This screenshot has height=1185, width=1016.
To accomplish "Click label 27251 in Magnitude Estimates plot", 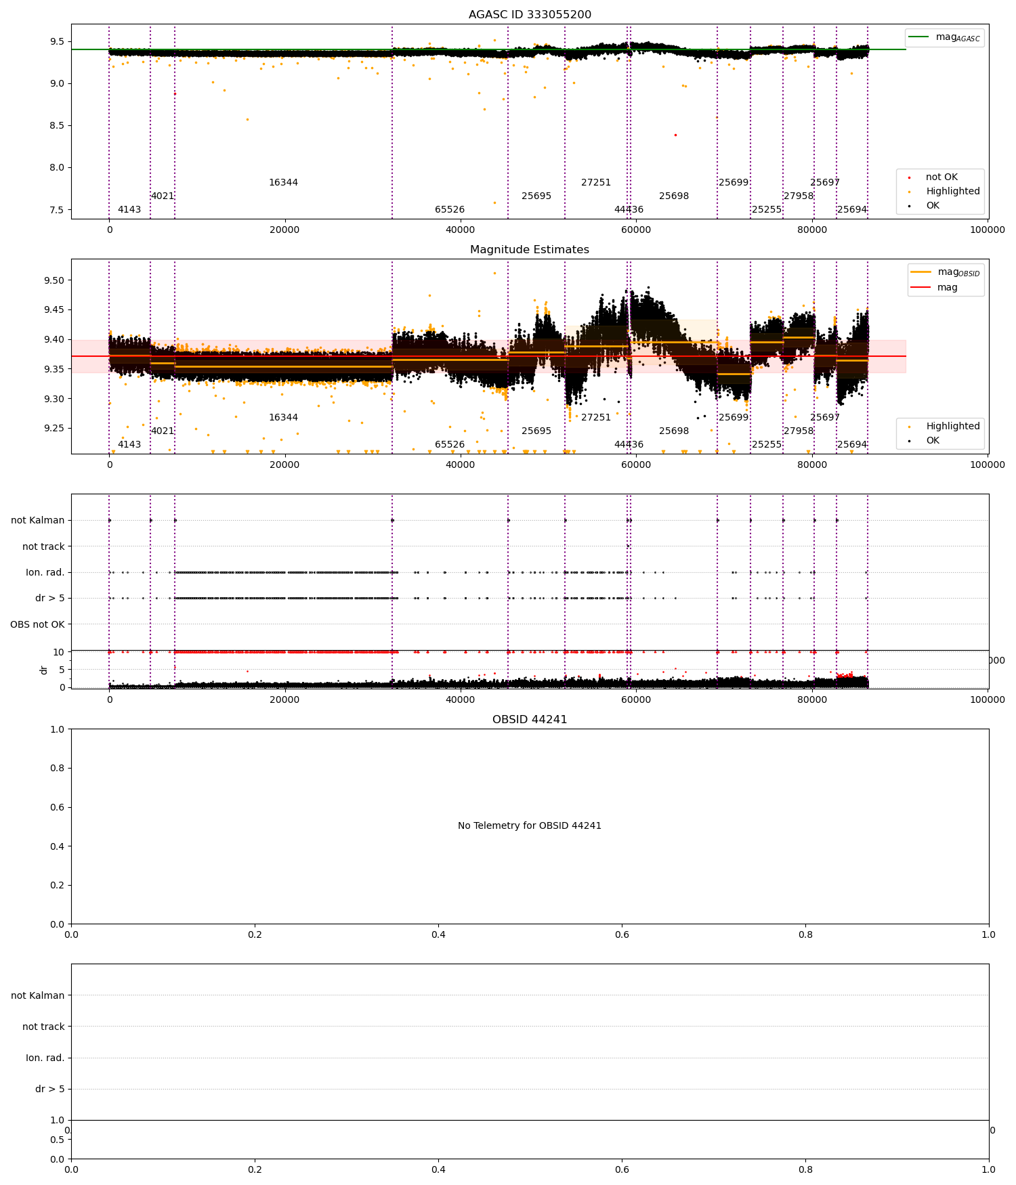I will point(596,417).
